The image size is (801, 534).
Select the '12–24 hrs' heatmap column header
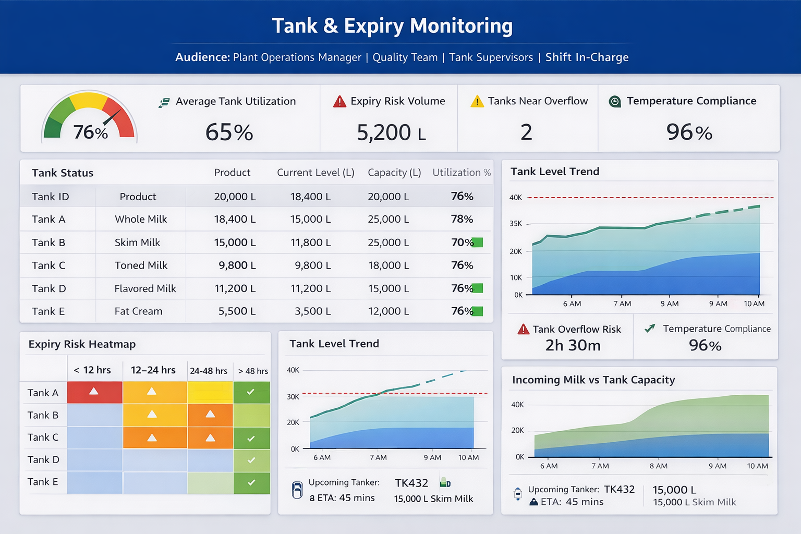153,370
